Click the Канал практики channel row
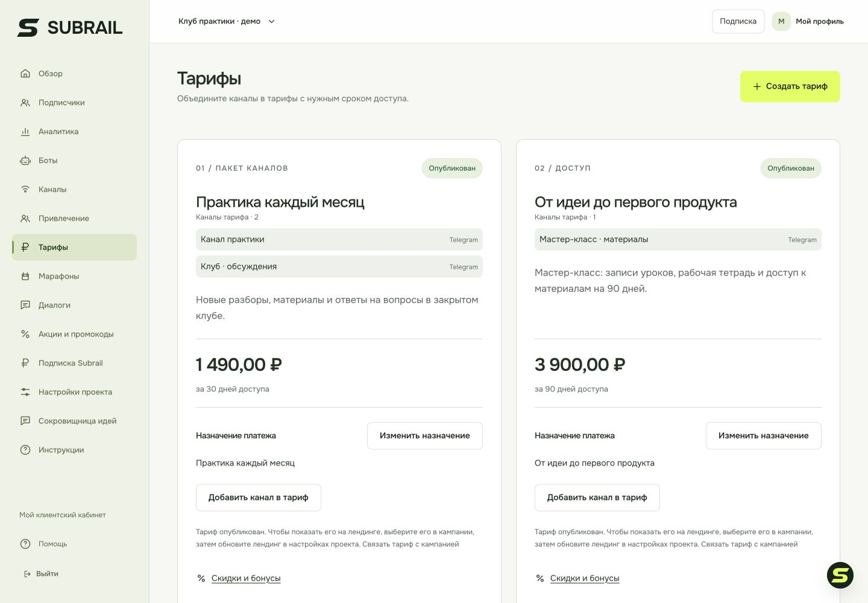 click(339, 239)
